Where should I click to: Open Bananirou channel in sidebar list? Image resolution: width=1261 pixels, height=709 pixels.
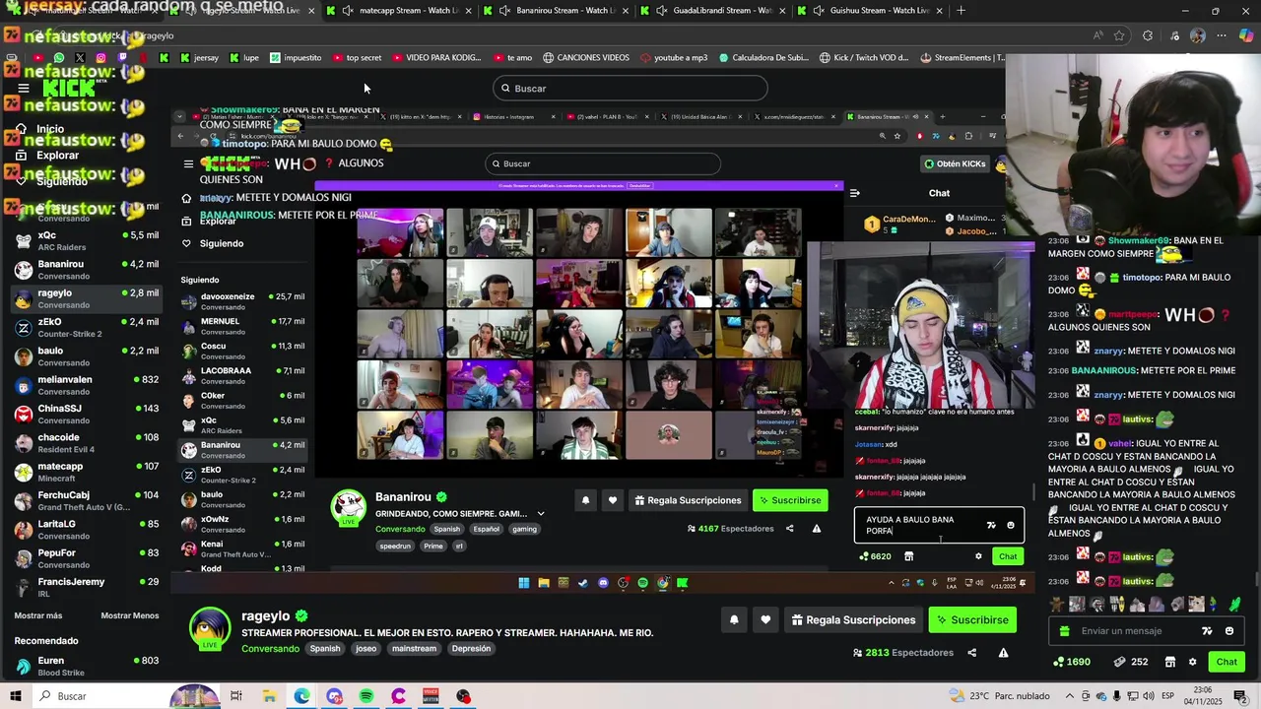87,270
